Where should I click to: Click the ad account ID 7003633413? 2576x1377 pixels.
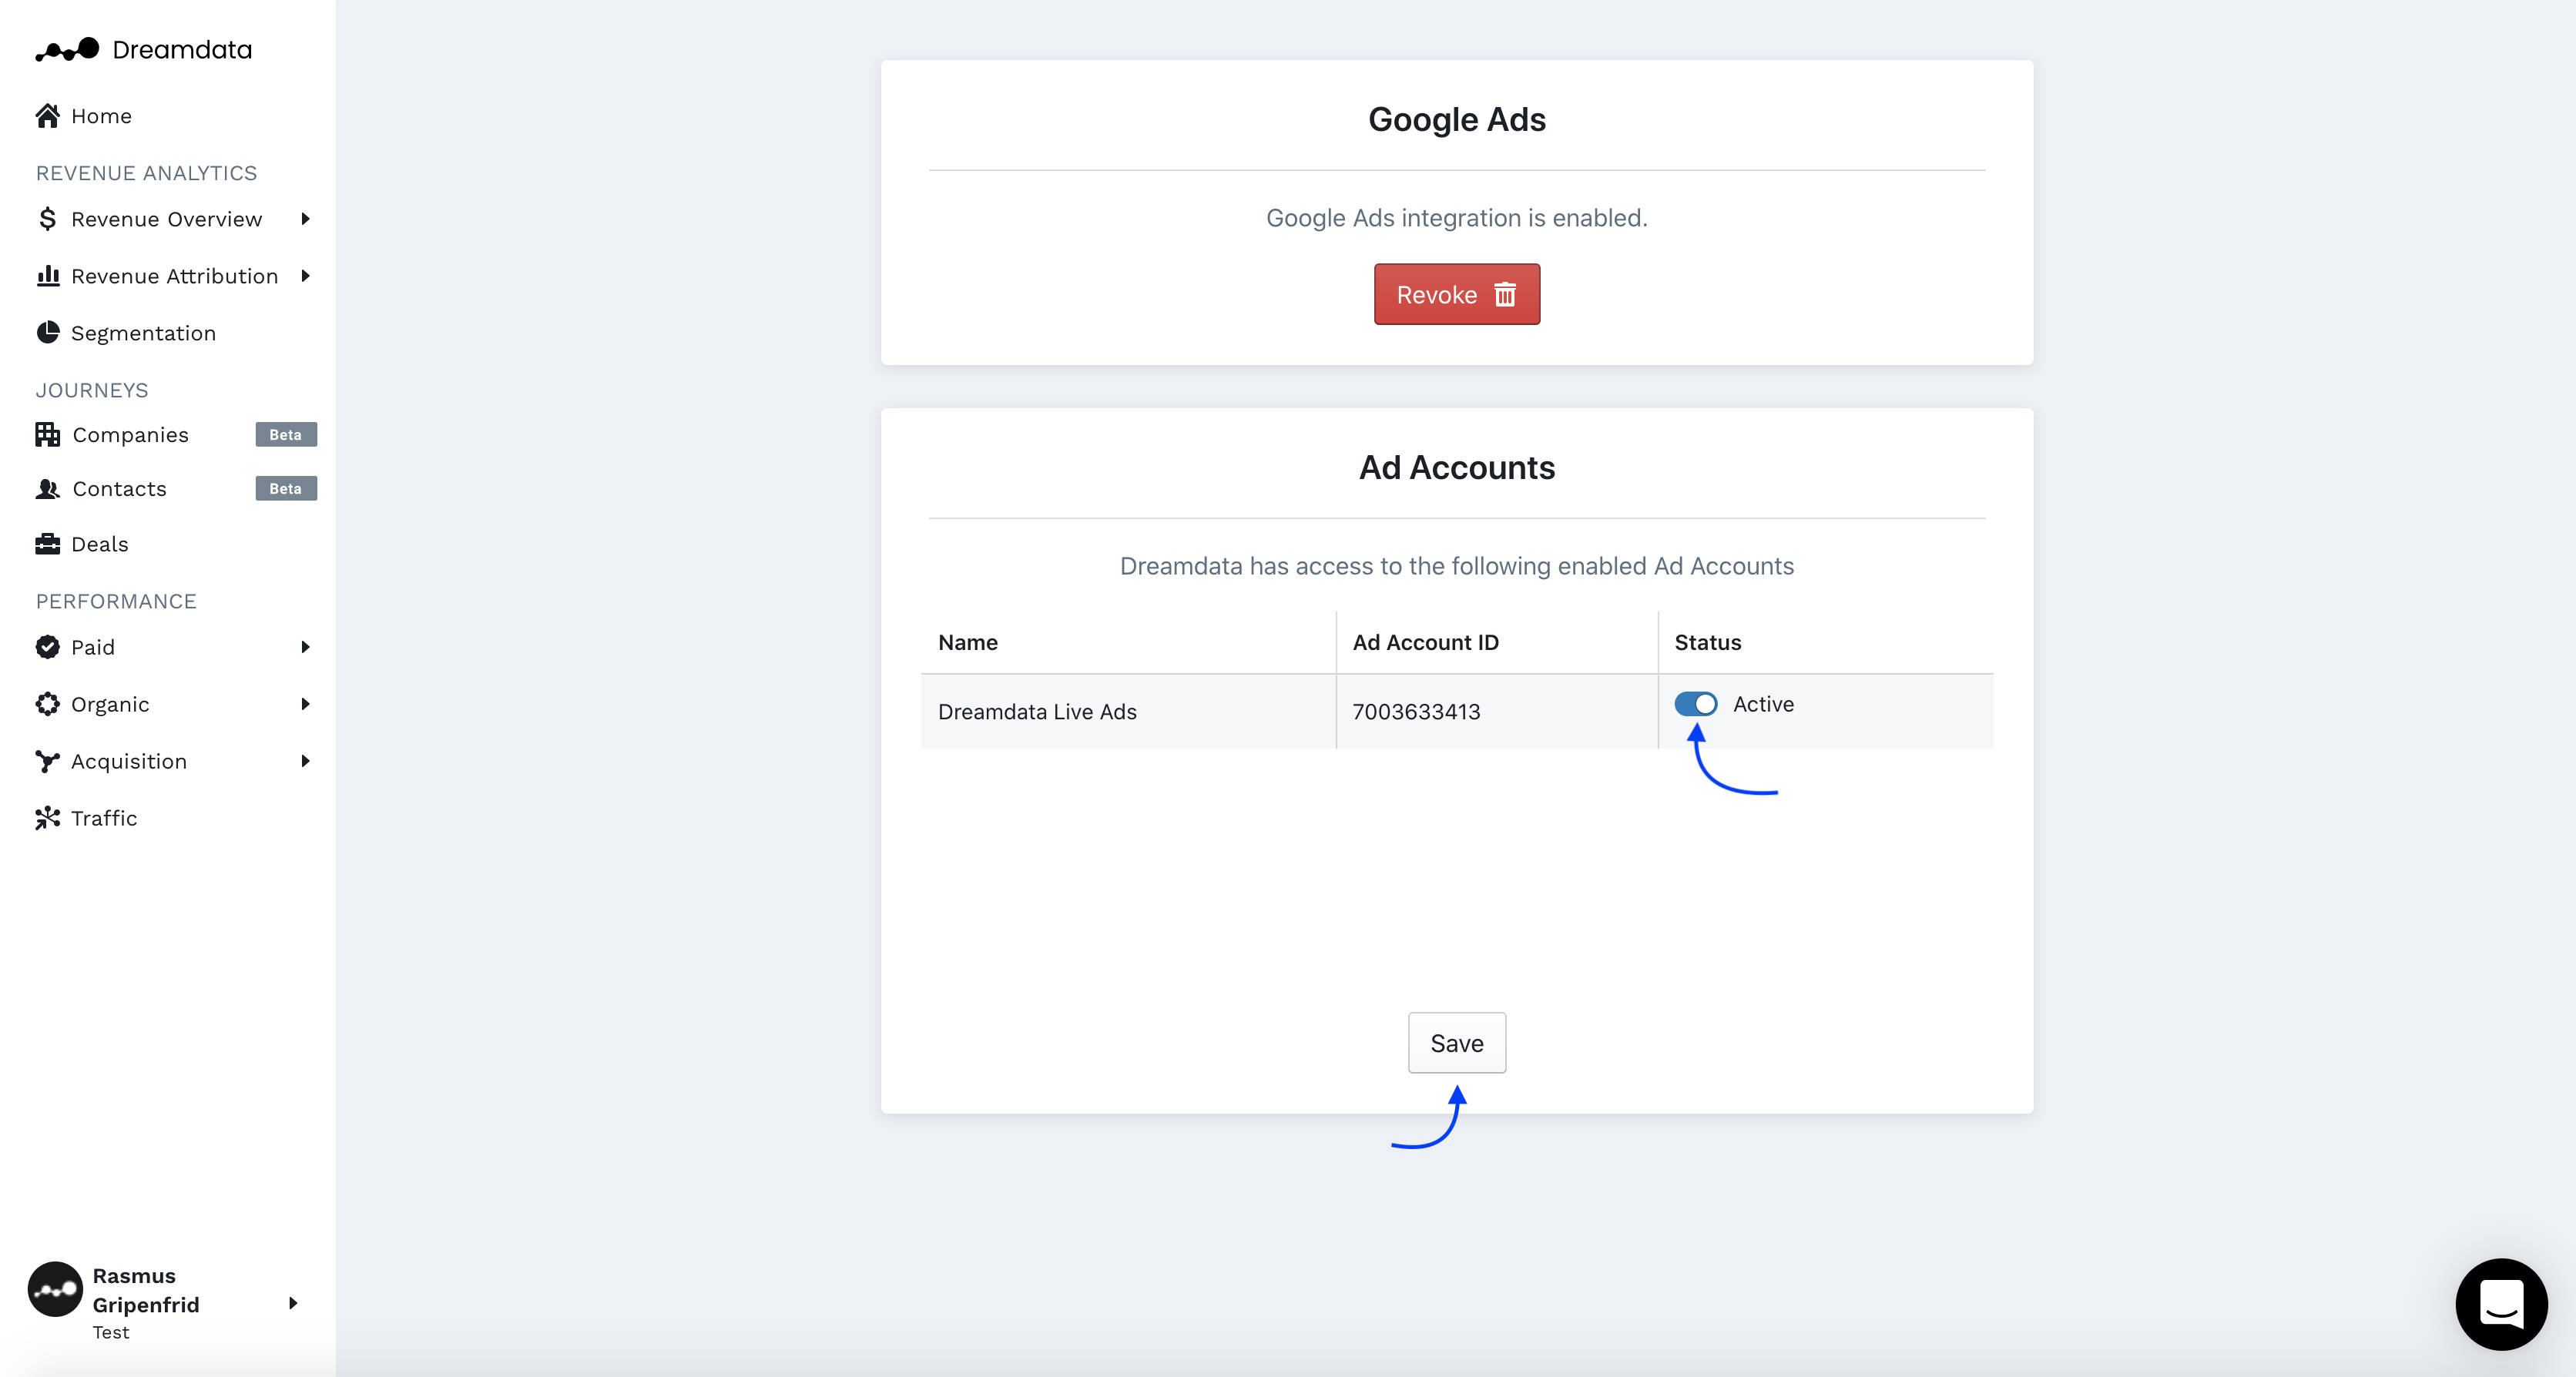(x=1416, y=712)
